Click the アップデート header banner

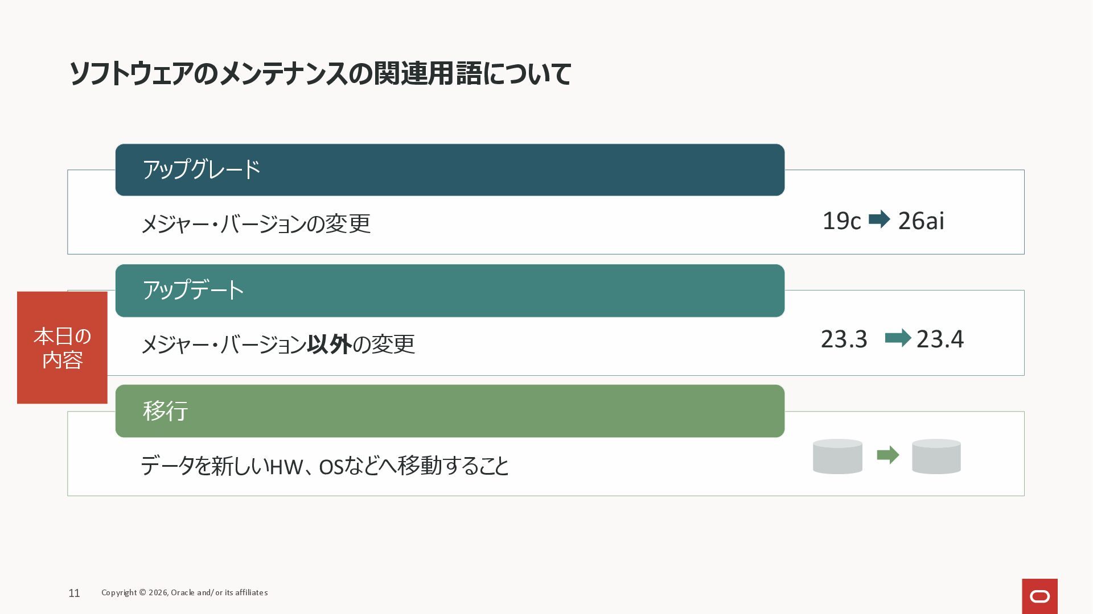pyautogui.click(x=450, y=291)
